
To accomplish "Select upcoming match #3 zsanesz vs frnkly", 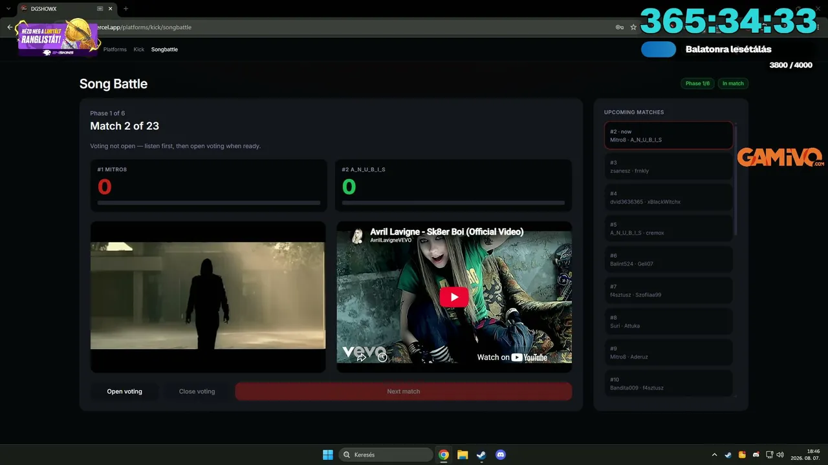I will 668,167.
